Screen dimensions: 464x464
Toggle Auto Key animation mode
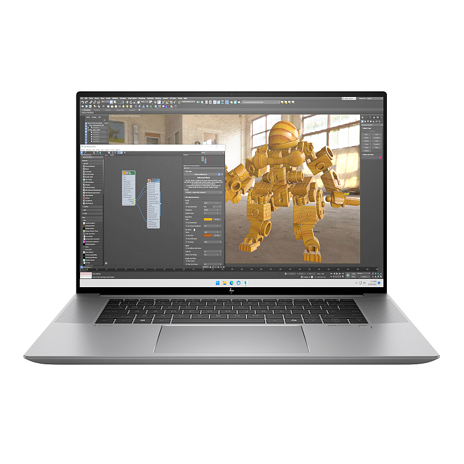pyautogui.click(x=353, y=274)
